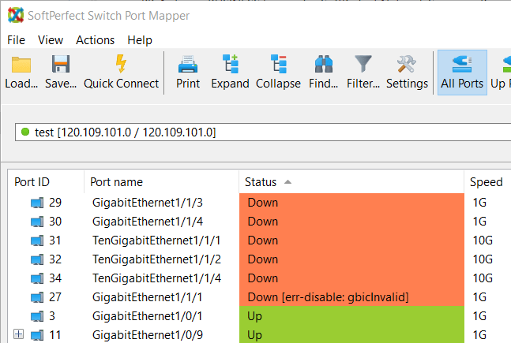Select GigabitEthernet1/1/3 port name

[x=148, y=203]
